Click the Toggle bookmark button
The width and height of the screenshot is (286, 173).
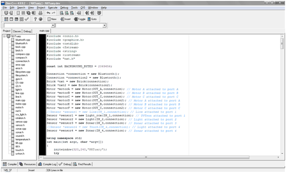[x=80, y=19]
